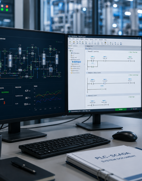Select PLC tags in the project tree

pos(75,57)
